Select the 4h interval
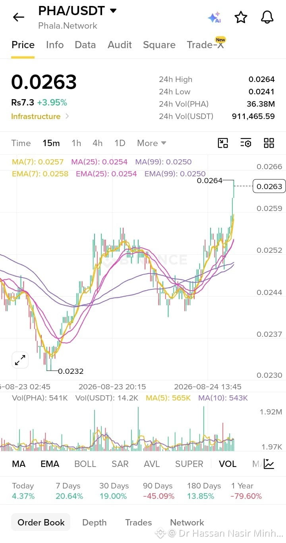Image resolution: width=286 pixels, height=543 pixels. pyautogui.click(x=97, y=143)
